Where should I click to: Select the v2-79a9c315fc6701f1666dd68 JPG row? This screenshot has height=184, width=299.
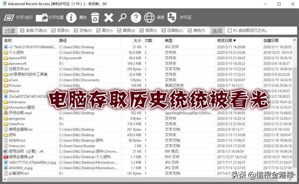[x=148, y=47]
